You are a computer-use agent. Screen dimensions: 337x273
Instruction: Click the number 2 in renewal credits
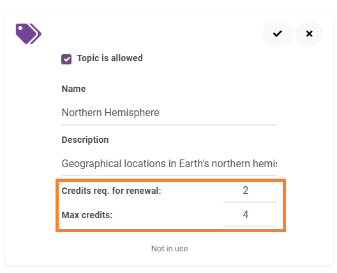point(246,190)
